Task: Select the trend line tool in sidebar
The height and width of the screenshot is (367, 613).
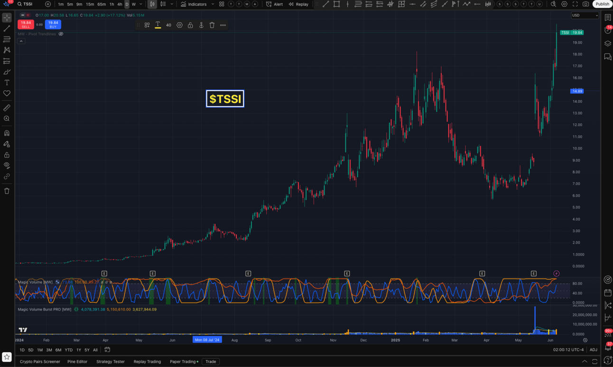Action: pyautogui.click(x=7, y=28)
